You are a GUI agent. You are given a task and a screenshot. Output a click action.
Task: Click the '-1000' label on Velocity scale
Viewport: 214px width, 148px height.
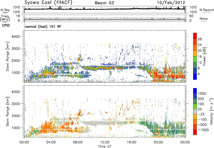coord(203,130)
